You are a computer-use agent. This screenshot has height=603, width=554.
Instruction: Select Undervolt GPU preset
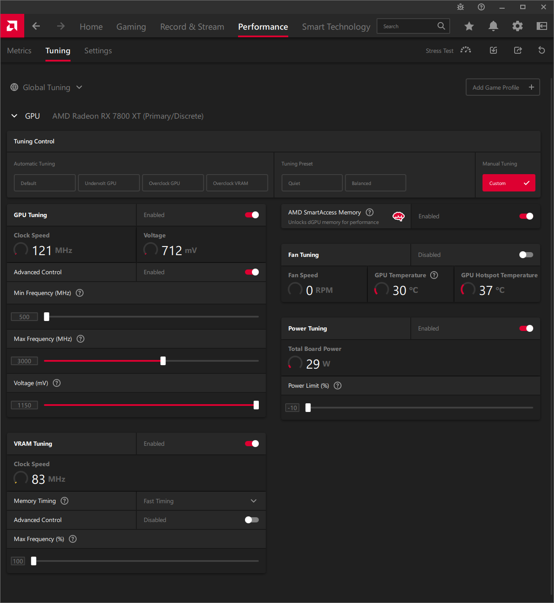coord(109,183)
